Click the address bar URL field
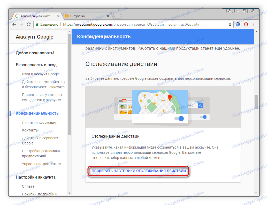 pyautogui.click(x=133, y=25)
